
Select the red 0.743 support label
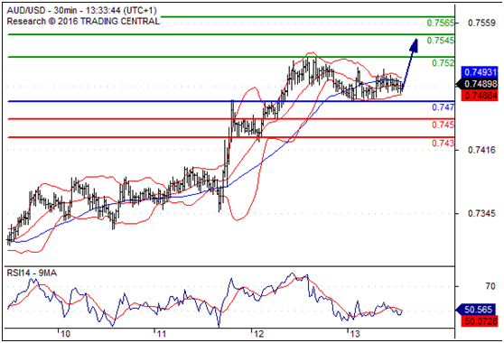click(x=443, y=143)
